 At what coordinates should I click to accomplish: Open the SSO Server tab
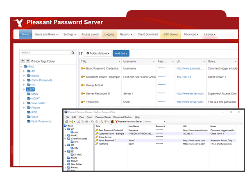(170, 34)
